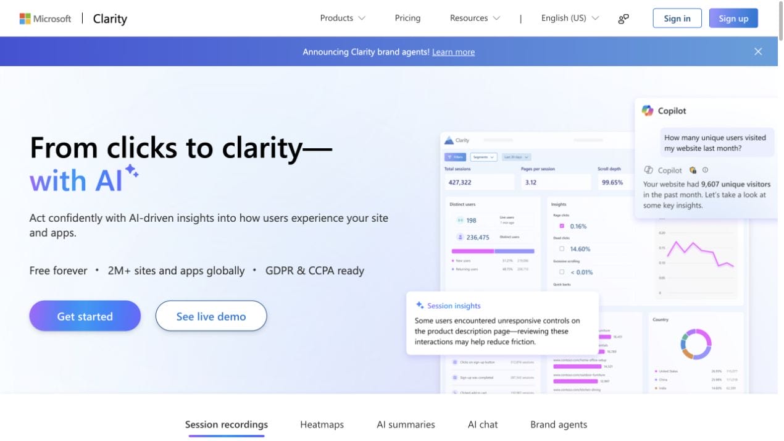Toggle the Dead clicks checkbox
Viewport: 784px width, 441px height.
(x=562, y=249)
